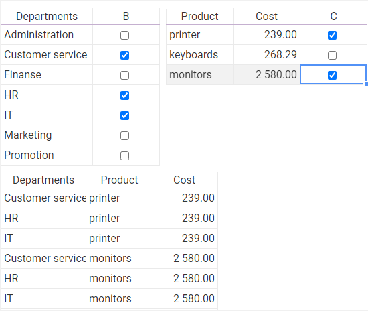Select monitors in result Customer service row
This screenshot has width=368, height=311.
(118, 258)
